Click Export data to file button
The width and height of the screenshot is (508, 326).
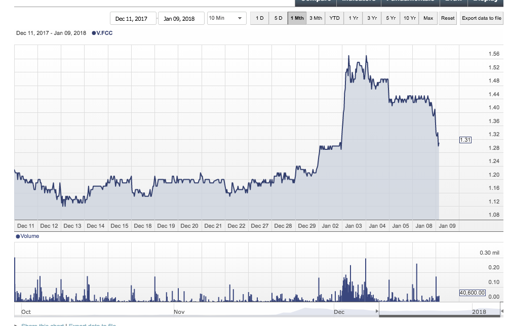(x=481, y=18)
